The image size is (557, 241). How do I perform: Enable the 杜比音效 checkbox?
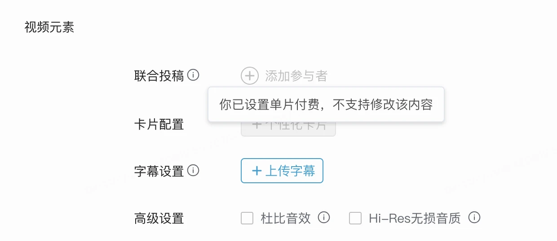click(x=247, y=218)
